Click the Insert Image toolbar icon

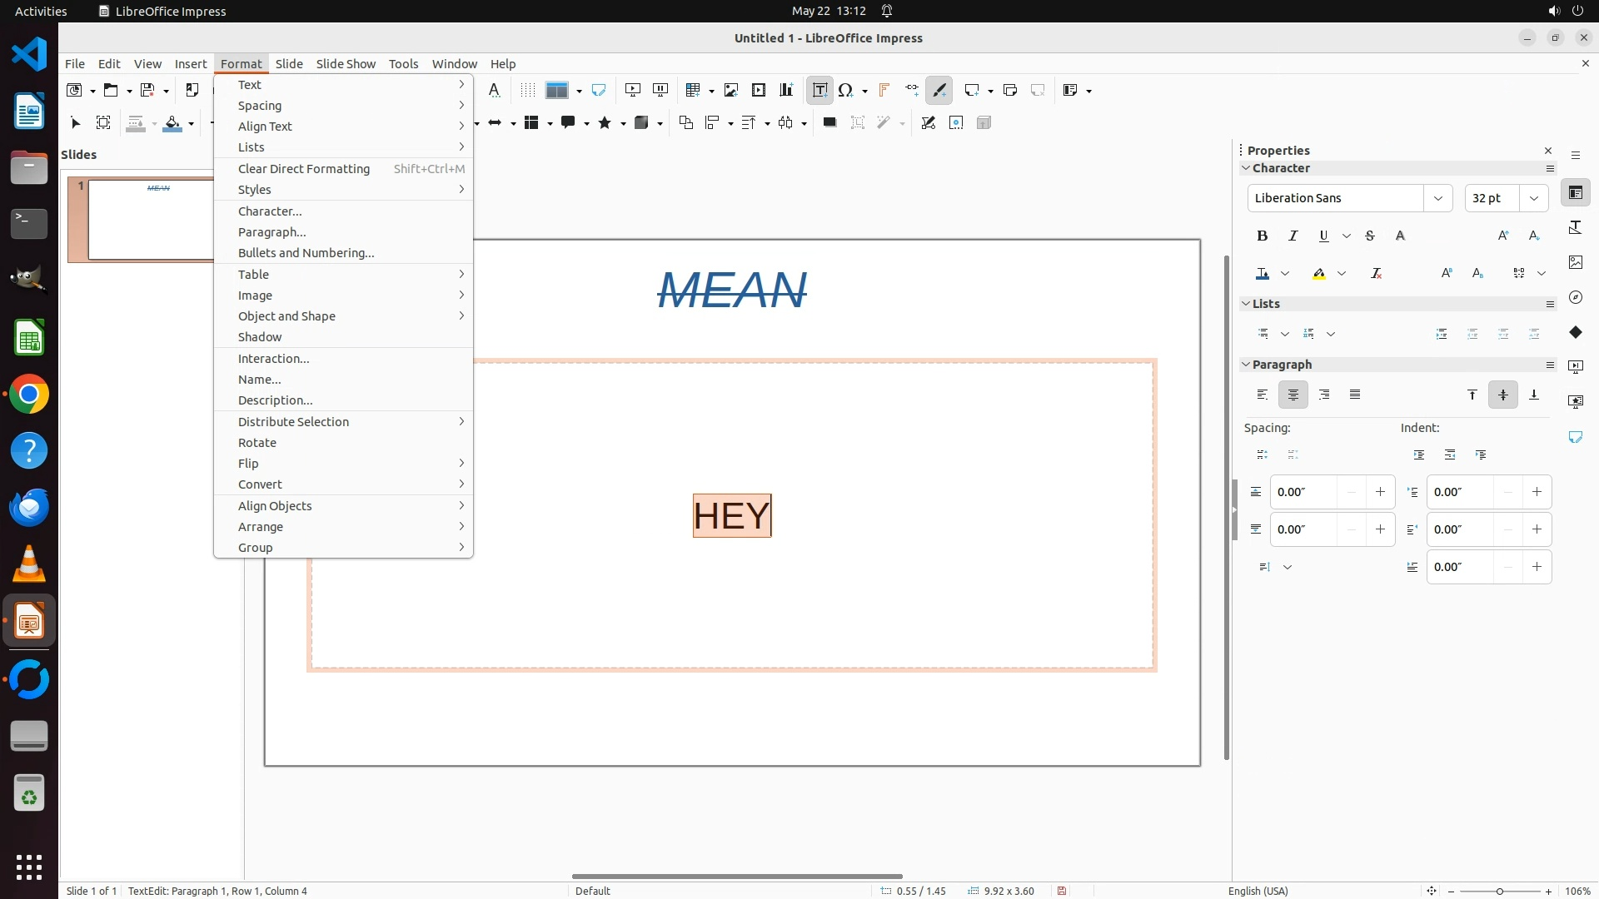tap(731, 90)
